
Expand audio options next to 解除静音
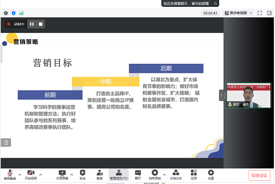(20, 174)
